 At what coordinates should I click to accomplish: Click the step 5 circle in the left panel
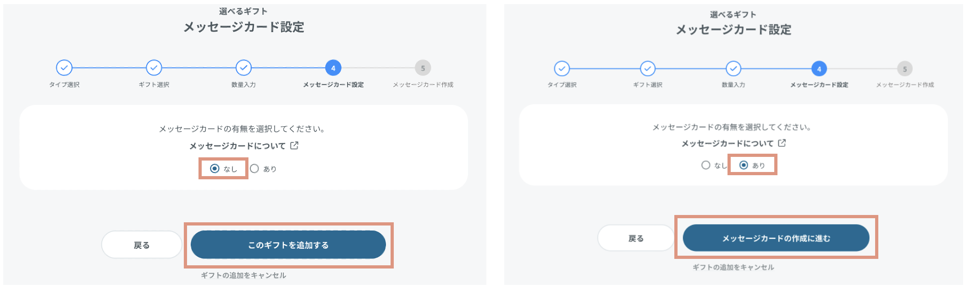click(x=423, y=68)
